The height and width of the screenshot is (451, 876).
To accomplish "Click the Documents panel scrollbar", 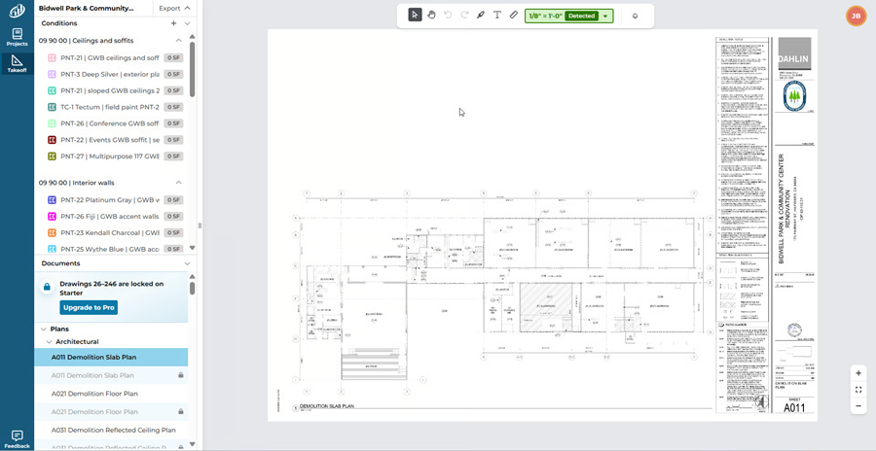I will pyautogui.click(x=192, y=288).
